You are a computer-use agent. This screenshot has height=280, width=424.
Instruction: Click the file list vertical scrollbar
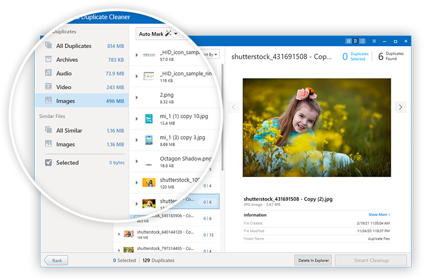pyautogui.click(x=222, y=117)
